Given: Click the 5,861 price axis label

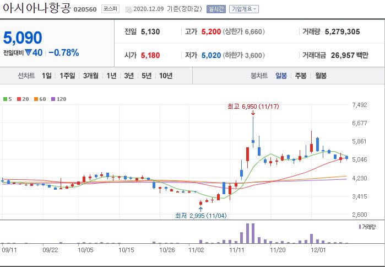Looking at the screenshot, I should (x=360, y=141).
